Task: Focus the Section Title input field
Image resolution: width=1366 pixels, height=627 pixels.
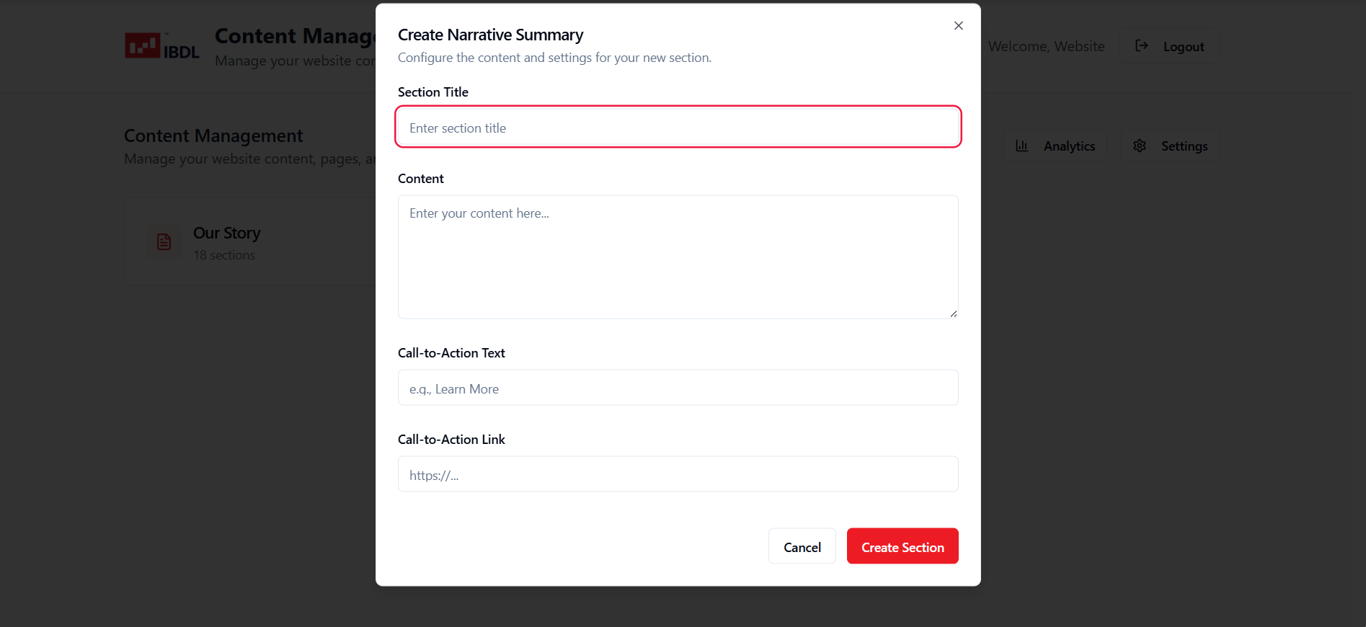Action: click(678, 128)
